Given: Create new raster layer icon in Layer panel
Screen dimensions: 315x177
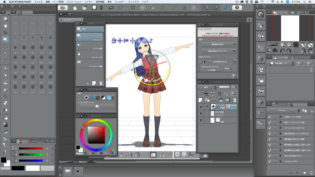Looking at the screenshot, I should [200, 100].
